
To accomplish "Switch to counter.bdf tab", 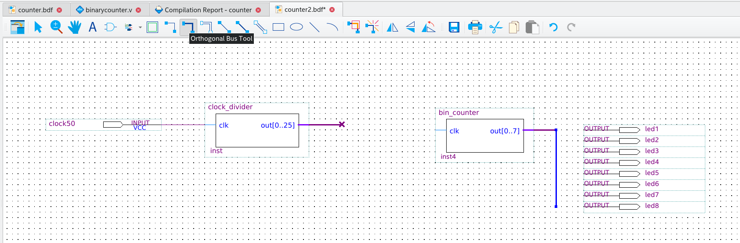I will tap(36, 10).
